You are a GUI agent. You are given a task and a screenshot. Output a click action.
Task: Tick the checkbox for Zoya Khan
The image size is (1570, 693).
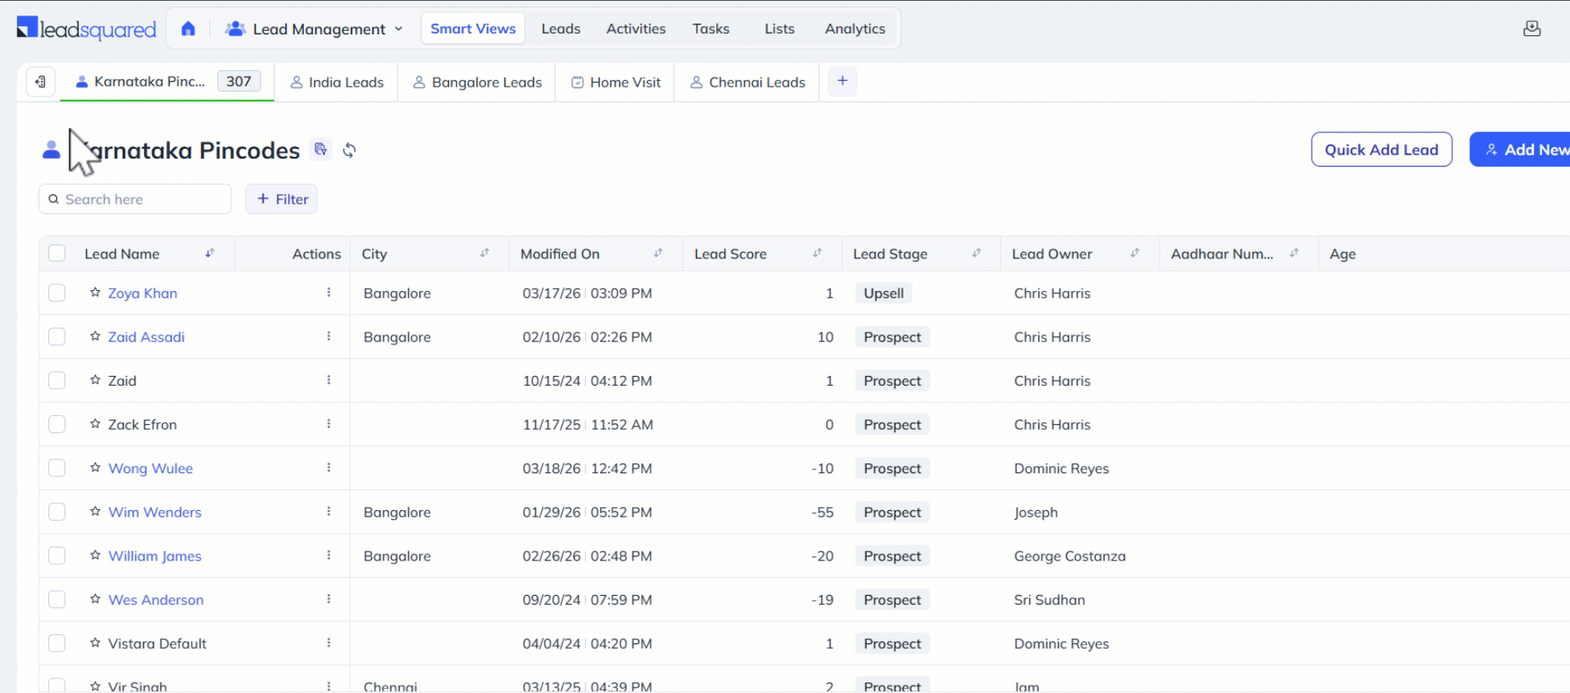click(x=56, y=293)
